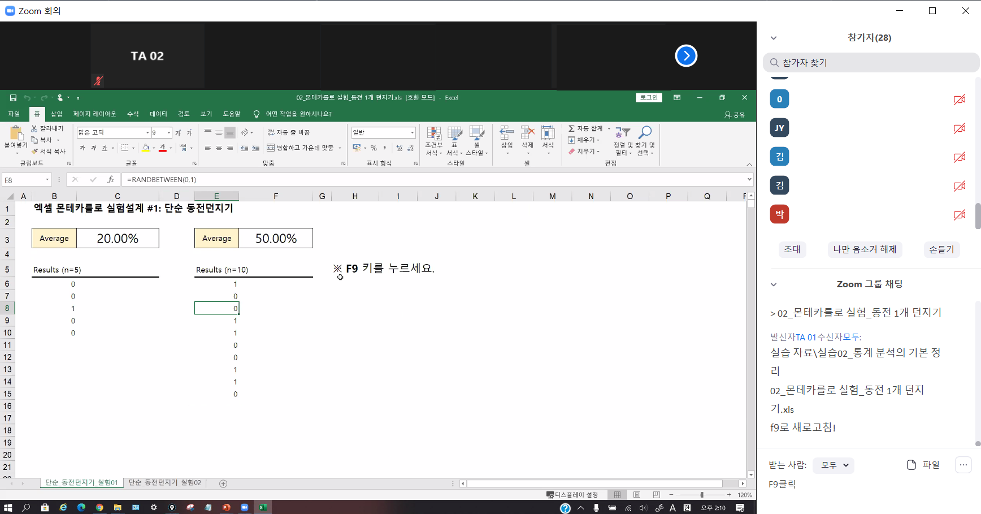
Task: Click the muted microphone icon on TA 02
Action: click(x=98, y=81)
